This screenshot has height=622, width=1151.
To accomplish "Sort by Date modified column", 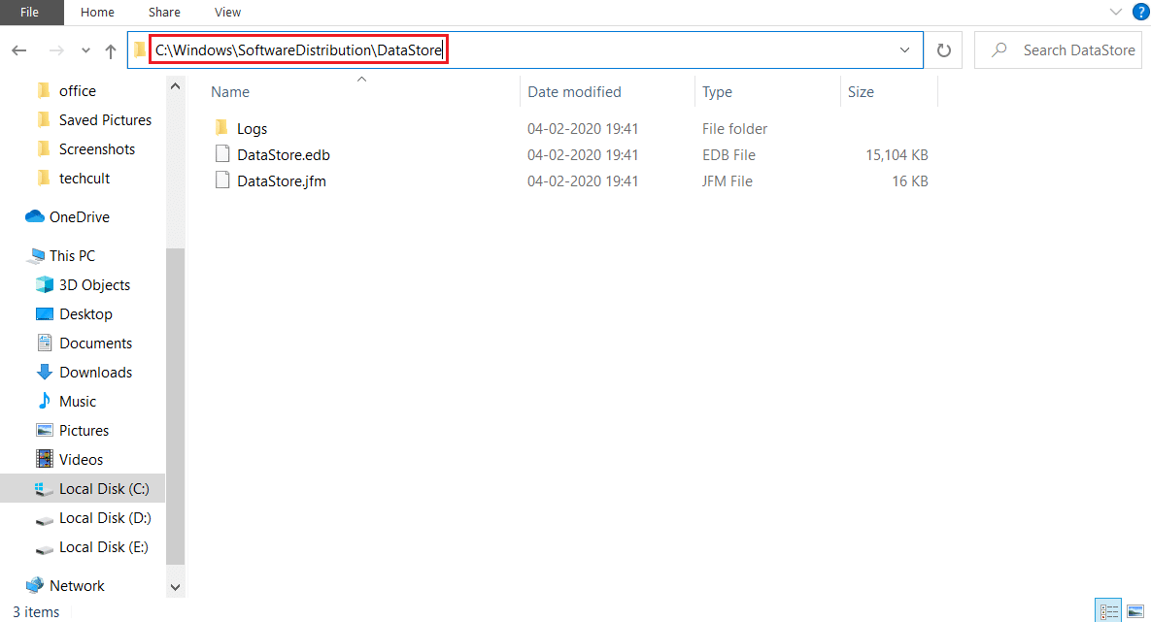I will coord(574,91).
